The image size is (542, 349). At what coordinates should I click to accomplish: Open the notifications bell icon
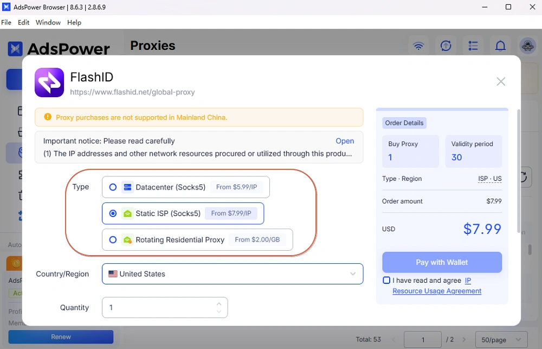click(x=500, y=46)
